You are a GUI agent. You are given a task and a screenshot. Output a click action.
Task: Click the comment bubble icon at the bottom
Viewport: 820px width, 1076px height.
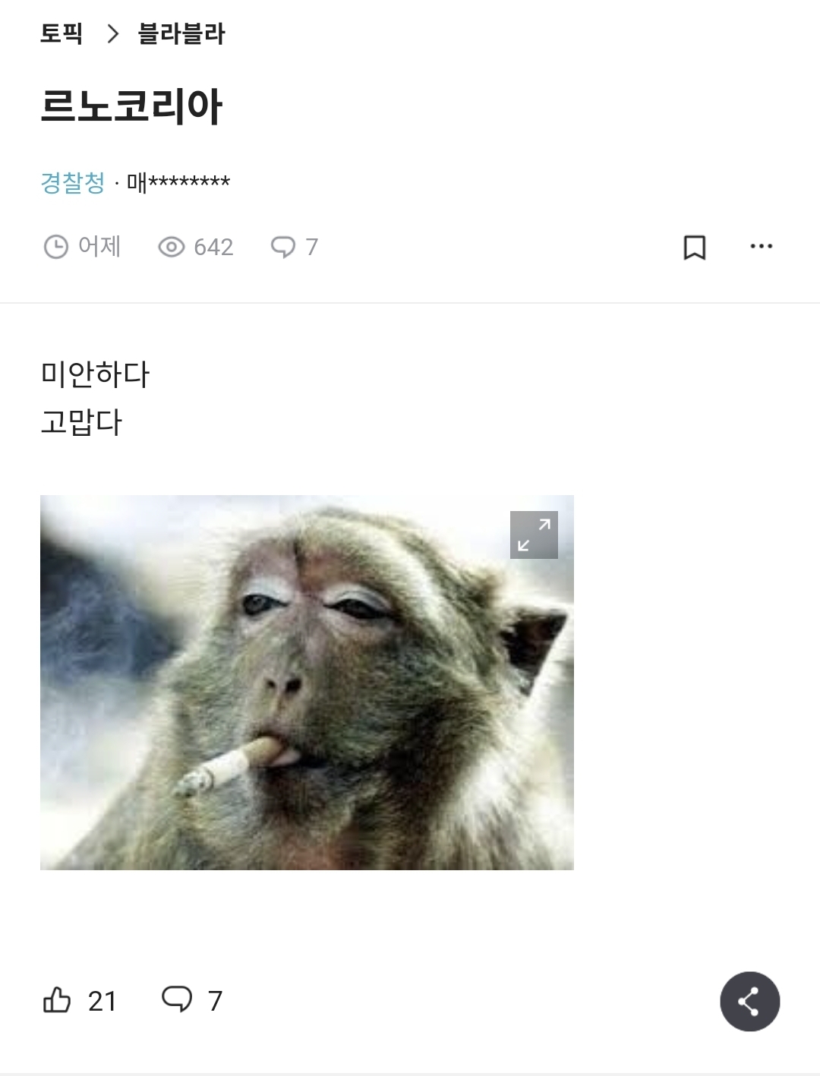[177, 999]
